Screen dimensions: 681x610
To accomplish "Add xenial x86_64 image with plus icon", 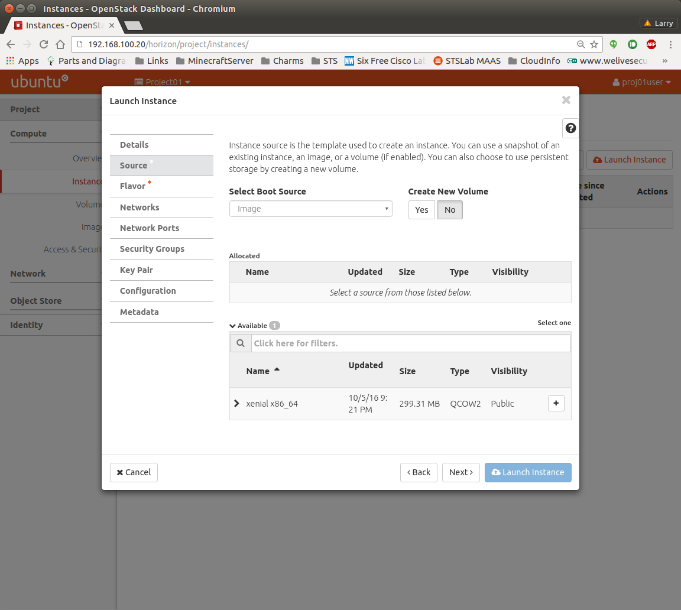I will (556, 403).
